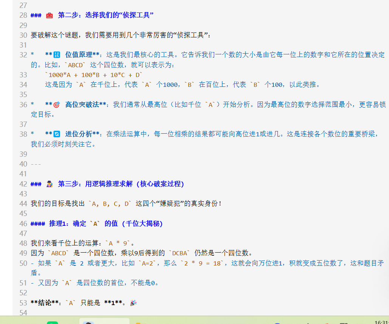Screen dimensions: 389x324
Task: Click the 推理1:确定 A 的值 subheading
Action: [106, 224]
